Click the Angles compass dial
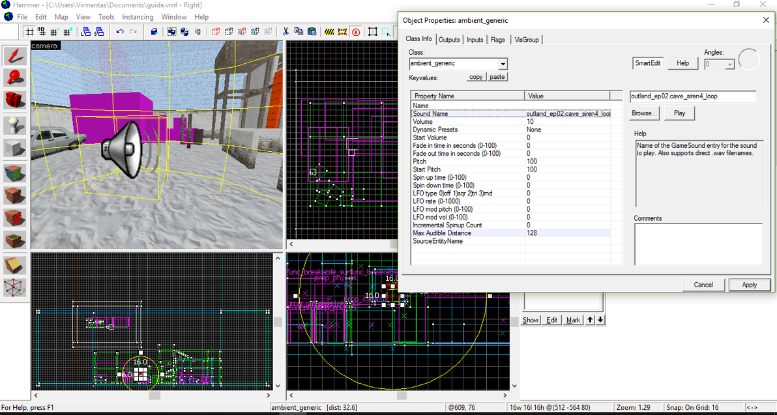The image size is (777, 415). tap(749, 59)
